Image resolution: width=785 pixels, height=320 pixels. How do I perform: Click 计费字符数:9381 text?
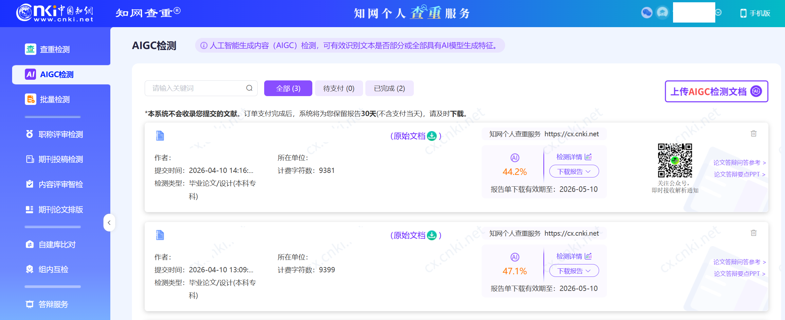[306, 171]
